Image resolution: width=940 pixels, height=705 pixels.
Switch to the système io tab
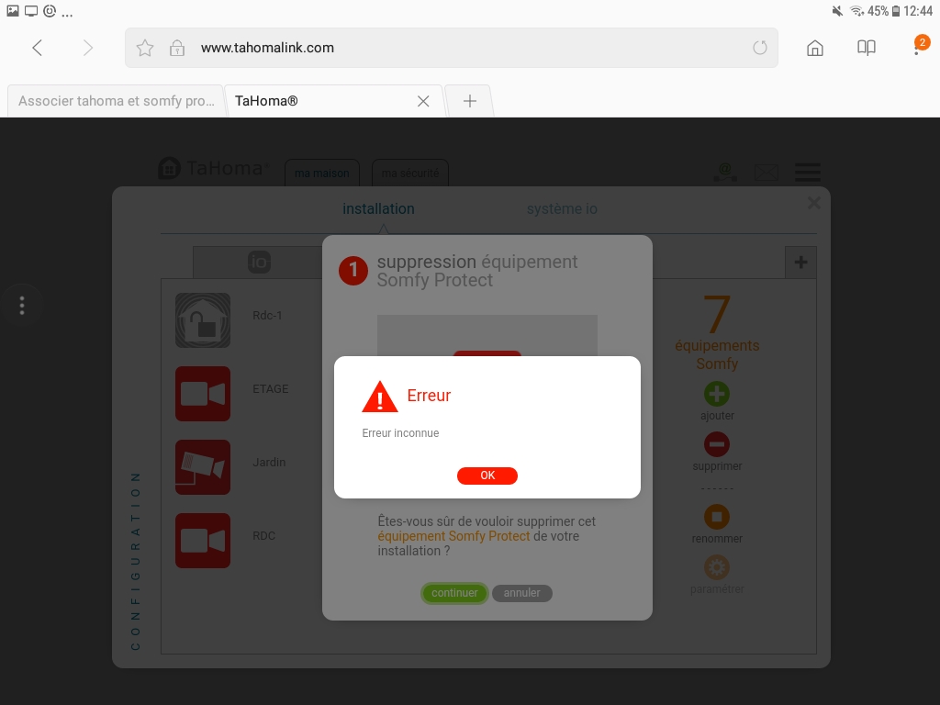coord(562,208)
